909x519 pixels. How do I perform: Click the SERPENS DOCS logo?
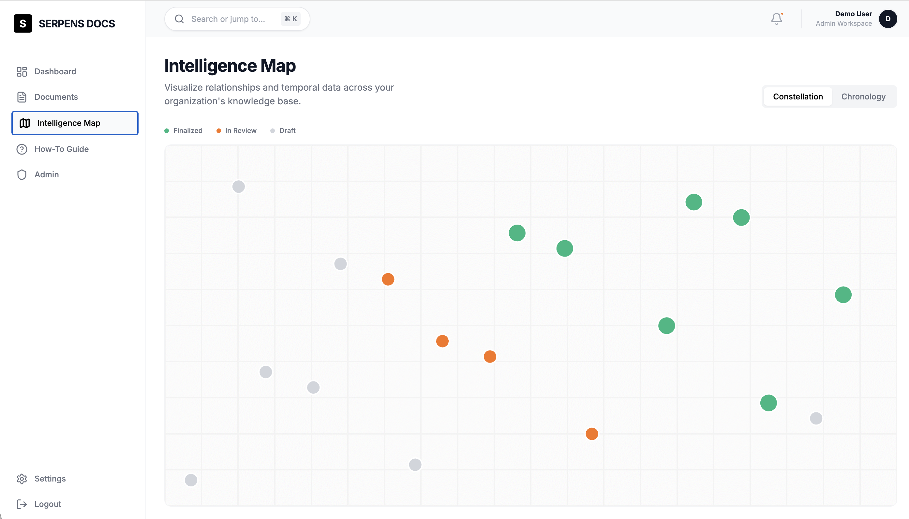65,23
